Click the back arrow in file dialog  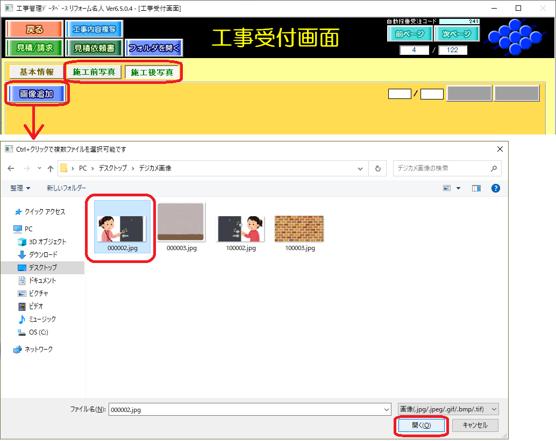[11, 168]
